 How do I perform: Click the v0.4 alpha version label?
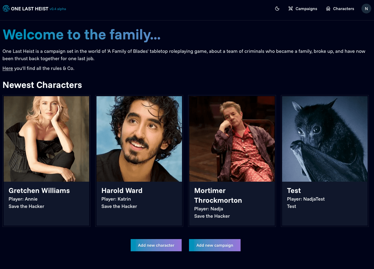click(58, 9)
